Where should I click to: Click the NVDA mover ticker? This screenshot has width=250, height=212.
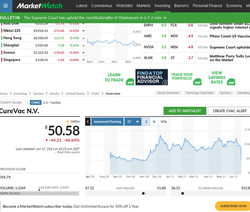coord(149,47)
